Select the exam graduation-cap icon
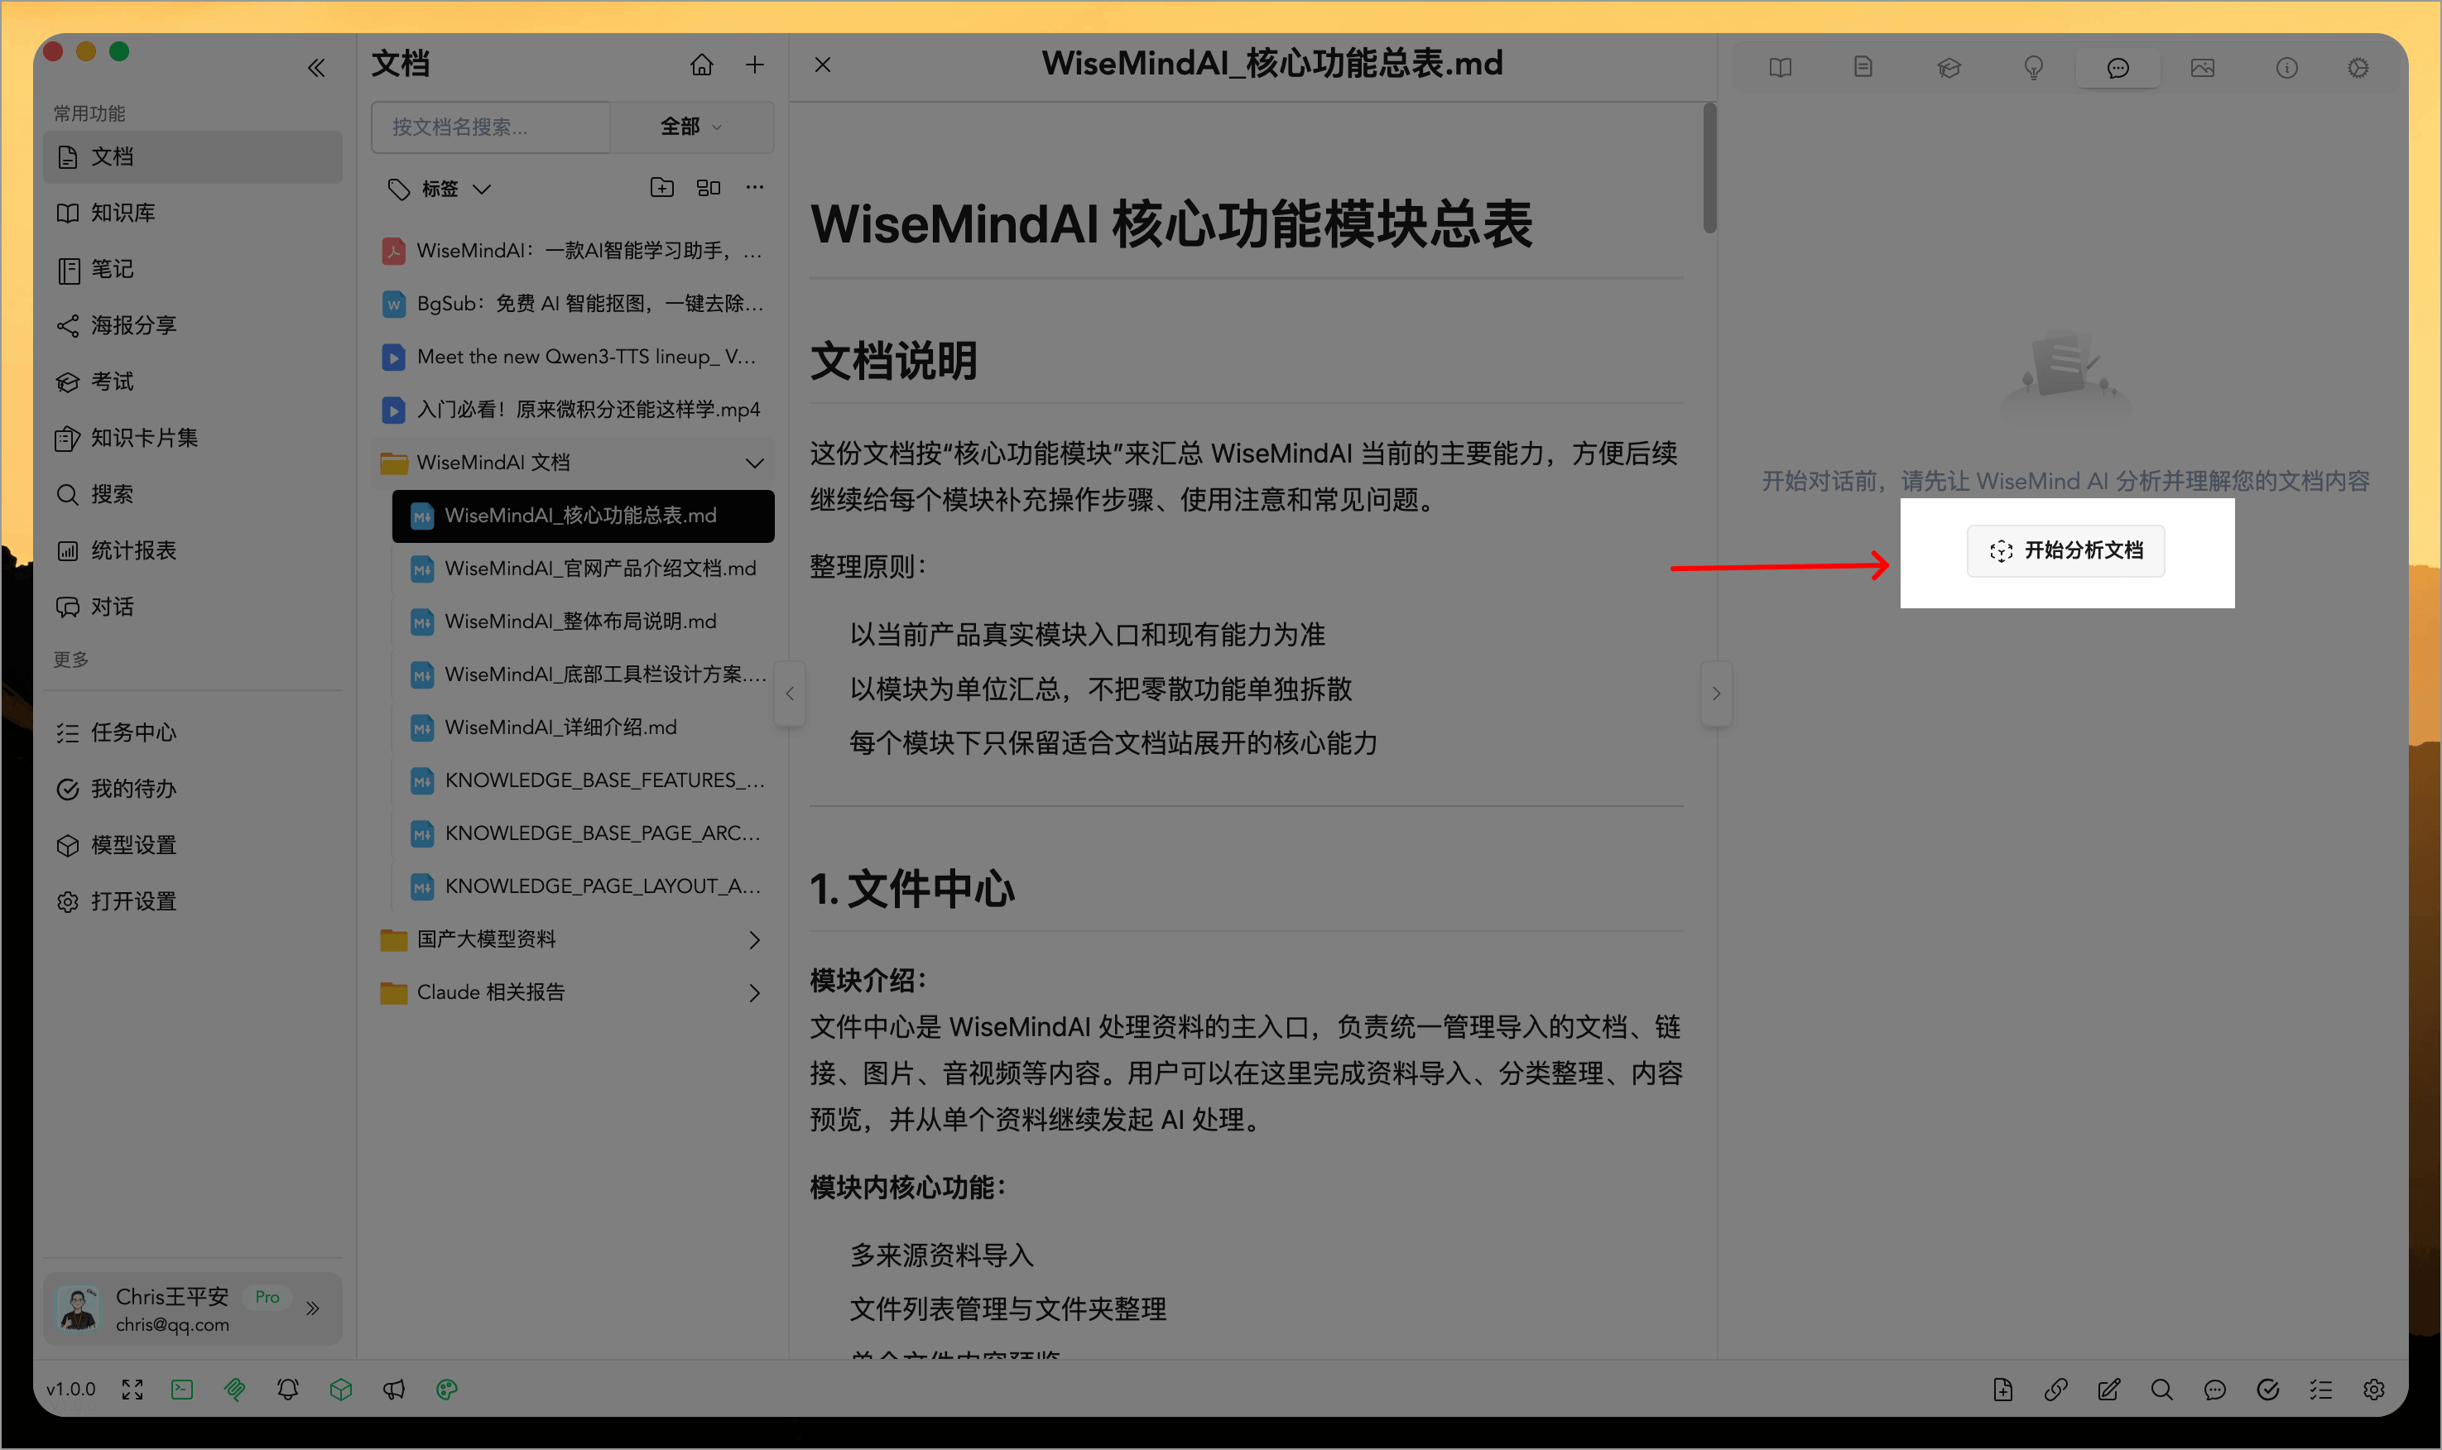This screenshot has width=2442, height=1450. 1949,67
